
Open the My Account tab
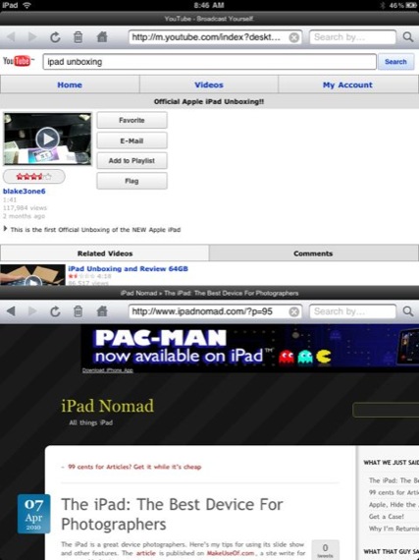click(x=347, y=84)
